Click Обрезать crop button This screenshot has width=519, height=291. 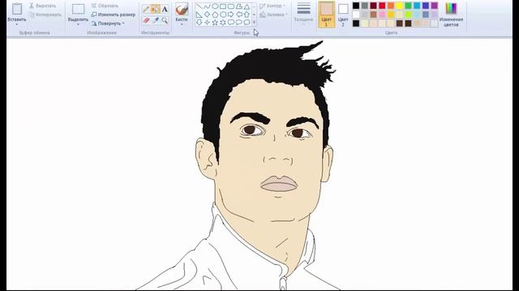(x=105, y=6)
